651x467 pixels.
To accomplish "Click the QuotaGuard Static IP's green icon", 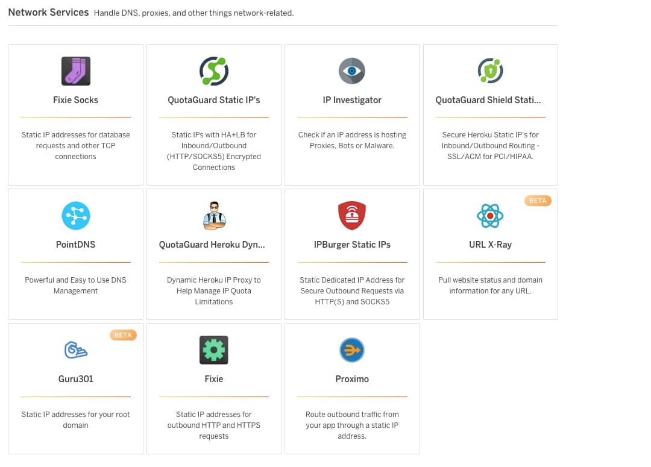I will [213, 71].
